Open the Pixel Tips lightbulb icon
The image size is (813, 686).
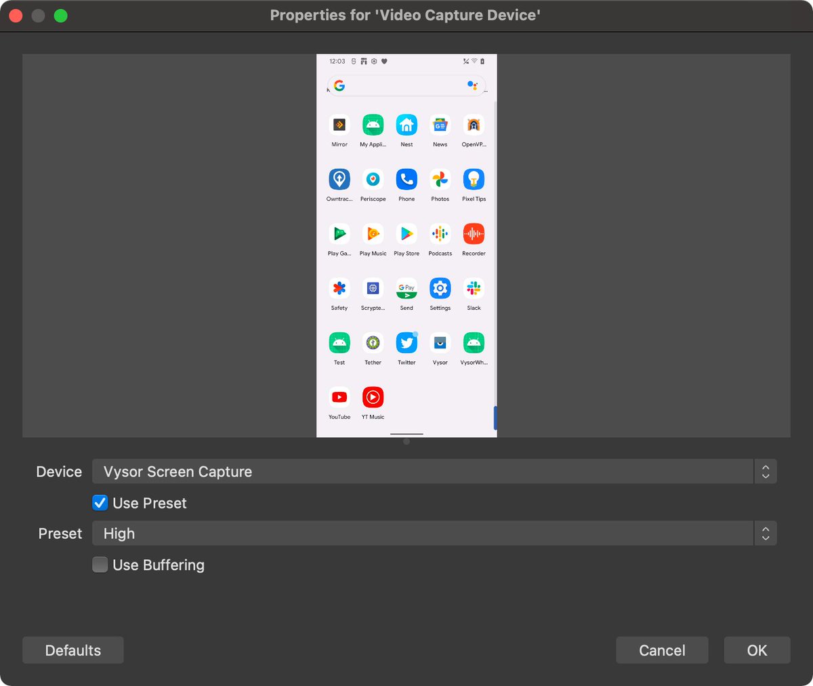click(474, 179)
